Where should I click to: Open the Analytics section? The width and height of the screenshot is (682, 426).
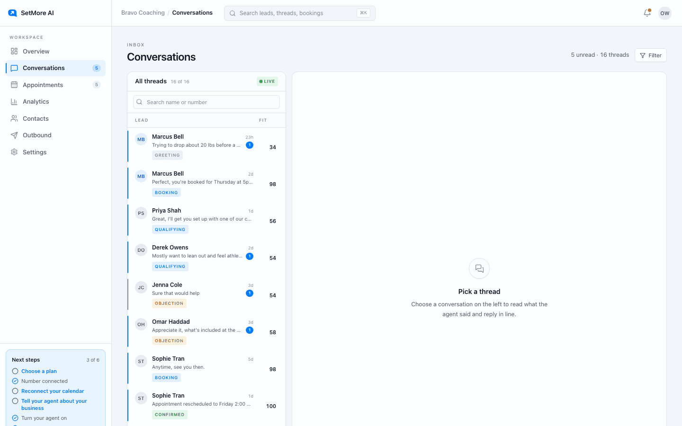coord(55,102)
